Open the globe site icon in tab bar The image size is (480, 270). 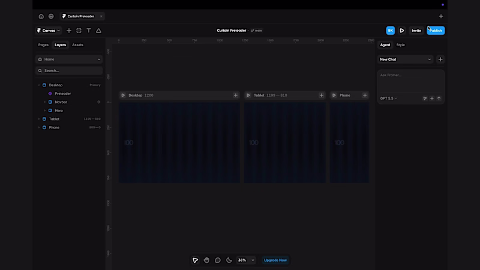click(x=51, y=16)
